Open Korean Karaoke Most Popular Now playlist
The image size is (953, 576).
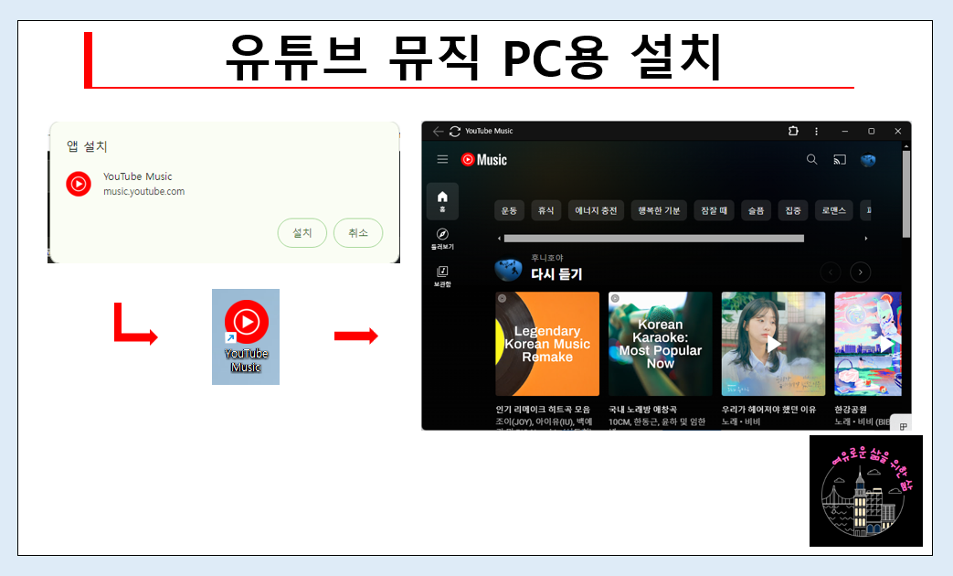(660, 344)
